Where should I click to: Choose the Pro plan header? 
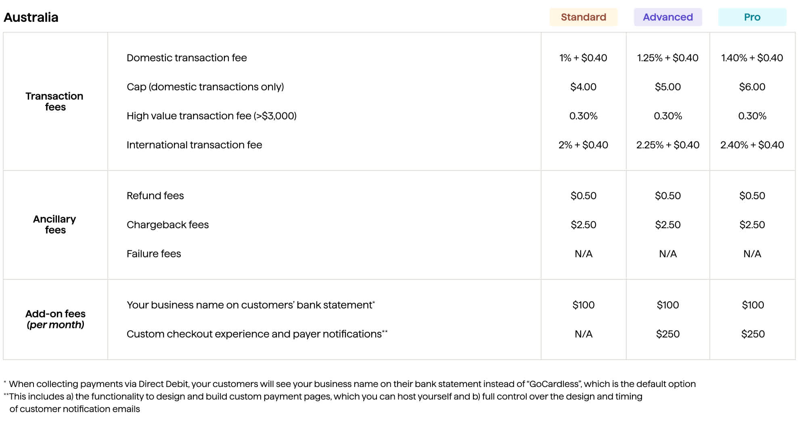(x=752, y=17)
